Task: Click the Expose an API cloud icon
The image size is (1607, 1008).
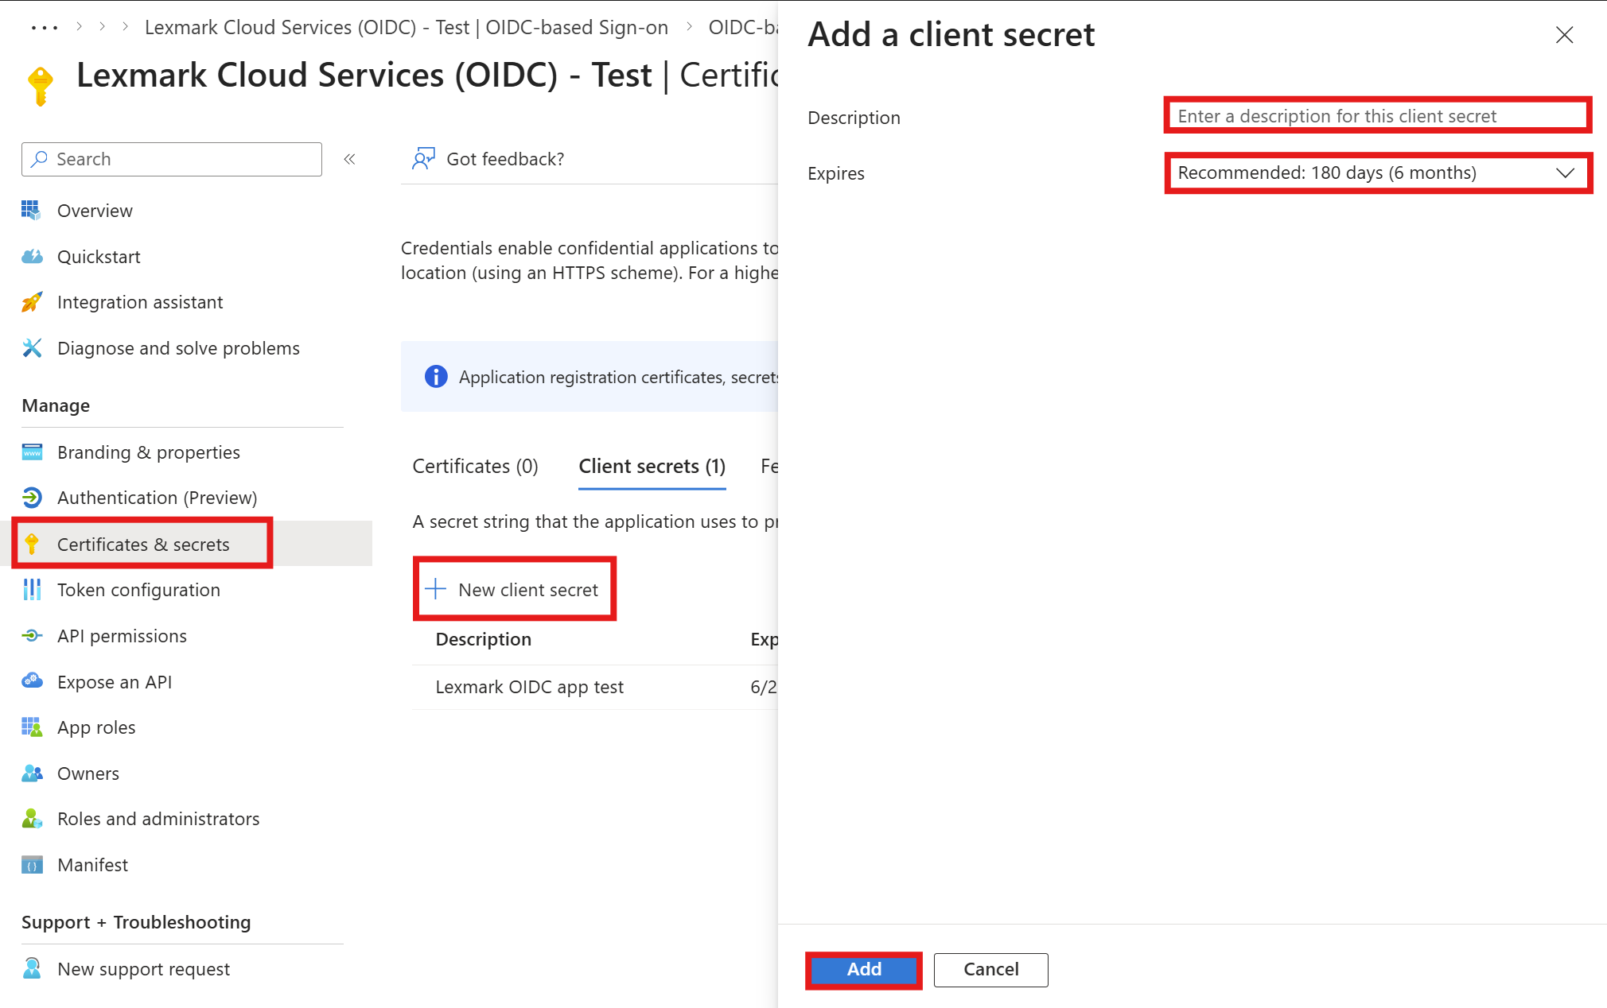Action: pos(32,681)
